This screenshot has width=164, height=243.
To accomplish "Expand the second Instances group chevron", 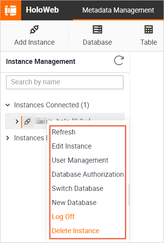I will point(7,138).
